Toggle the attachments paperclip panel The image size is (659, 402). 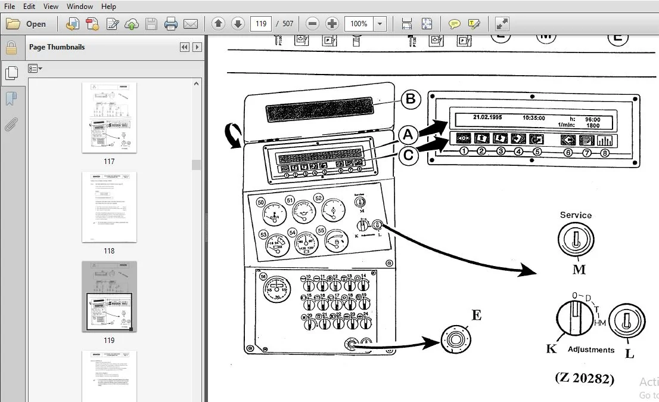coord(11,125)
